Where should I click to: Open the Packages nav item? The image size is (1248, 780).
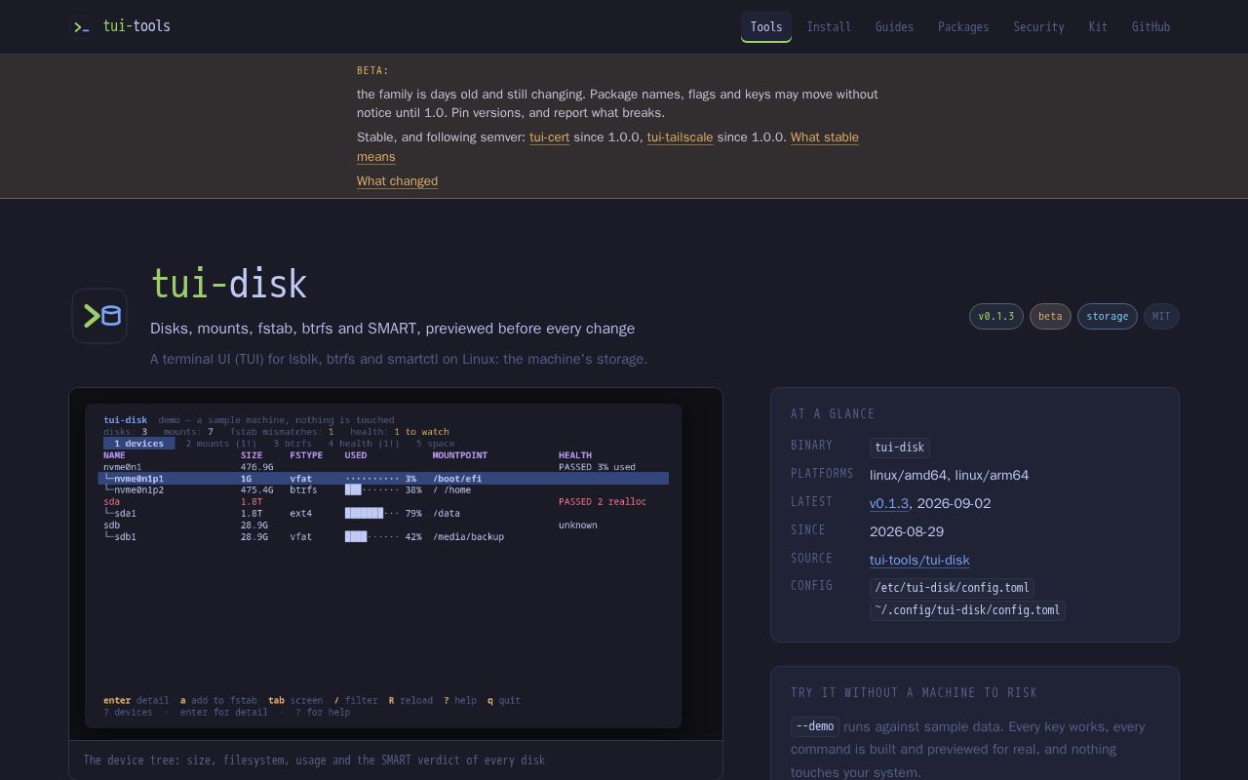(x=963, y=26)
